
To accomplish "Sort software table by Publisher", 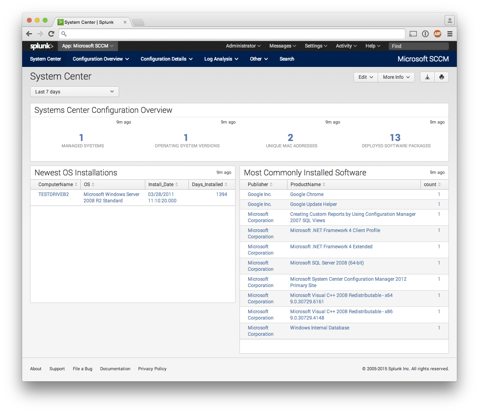I will click(260, 185).
